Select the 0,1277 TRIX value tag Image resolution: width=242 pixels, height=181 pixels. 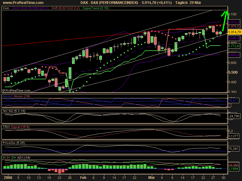click(x=233, y=136)
